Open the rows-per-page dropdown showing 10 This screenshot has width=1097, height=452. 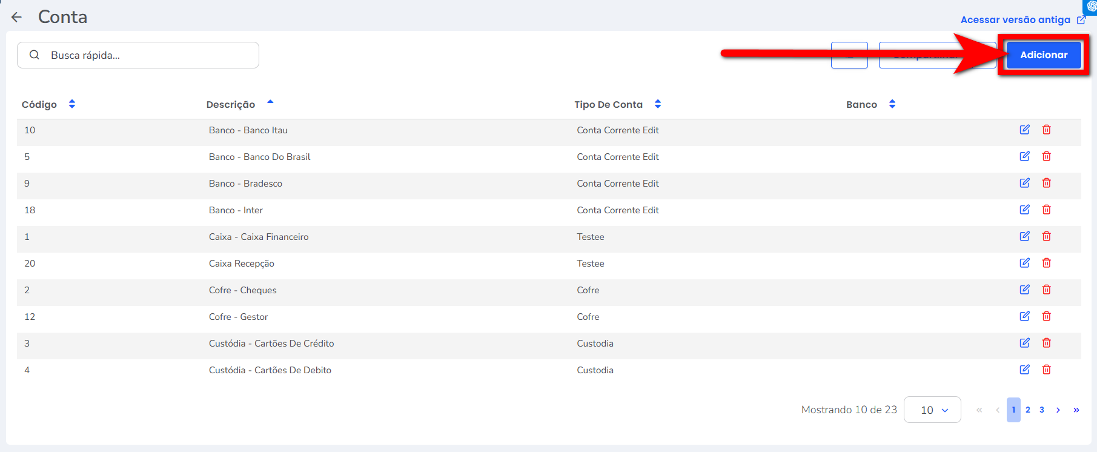point(932,410)
